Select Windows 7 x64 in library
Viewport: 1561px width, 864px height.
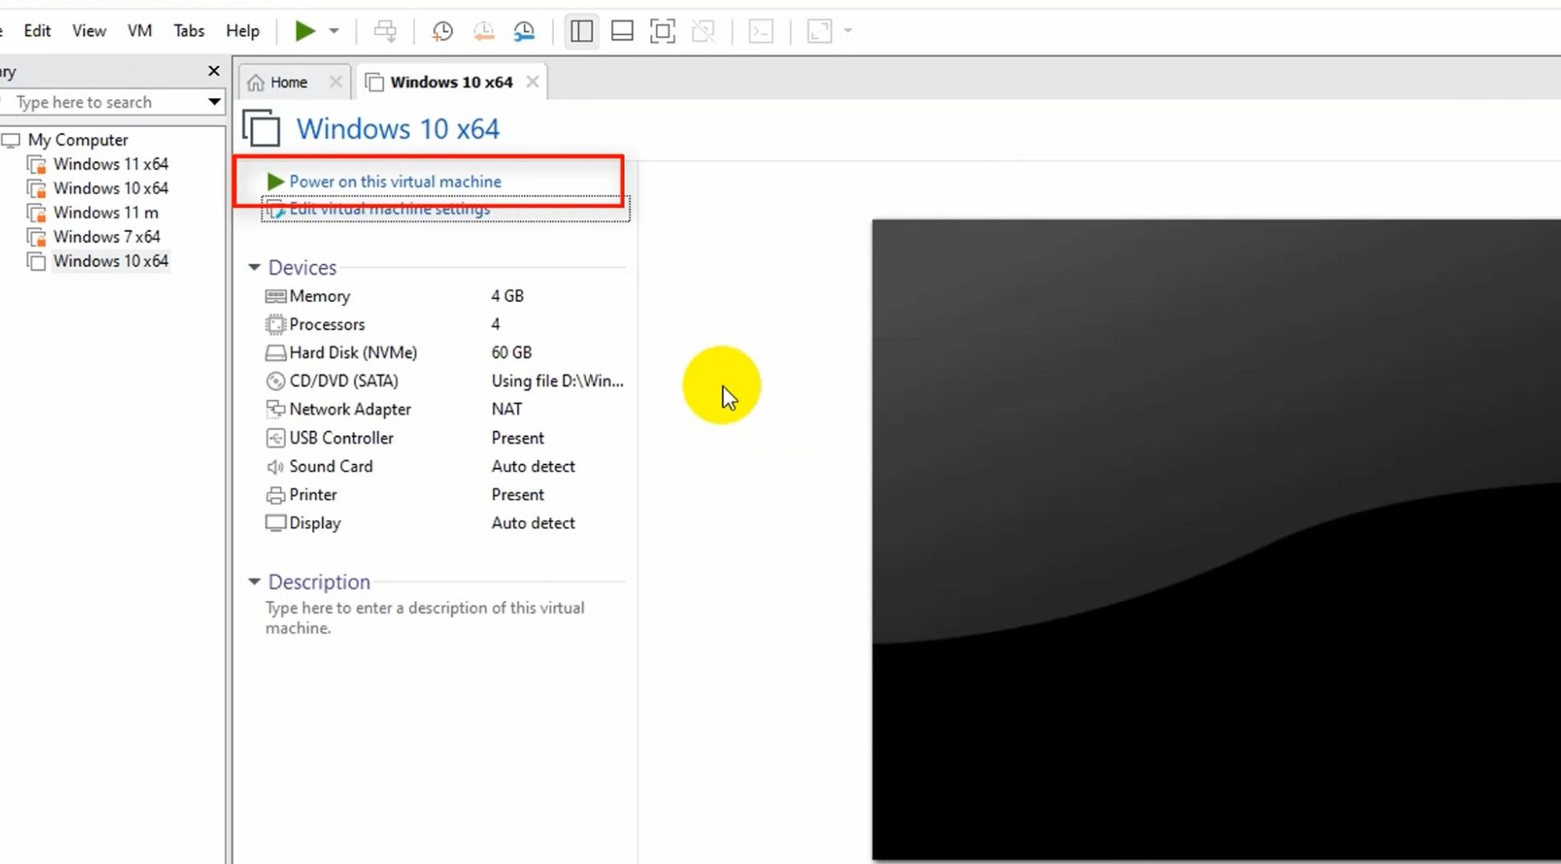tap(107, 237)
